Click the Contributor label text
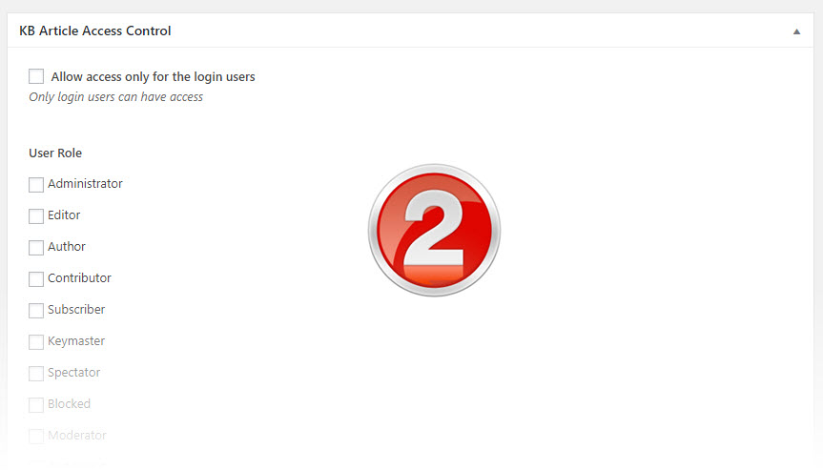The image size is (823, 470). 79,278
